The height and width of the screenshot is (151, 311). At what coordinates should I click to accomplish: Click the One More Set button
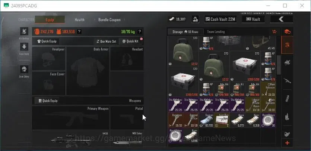tap(106, 41)
